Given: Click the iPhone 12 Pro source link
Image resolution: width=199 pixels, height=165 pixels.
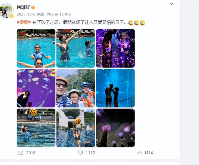Looking at the screenshot, I should click(x=58, y=14).
